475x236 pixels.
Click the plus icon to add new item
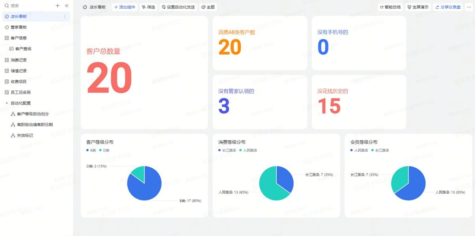pos(57,6)
